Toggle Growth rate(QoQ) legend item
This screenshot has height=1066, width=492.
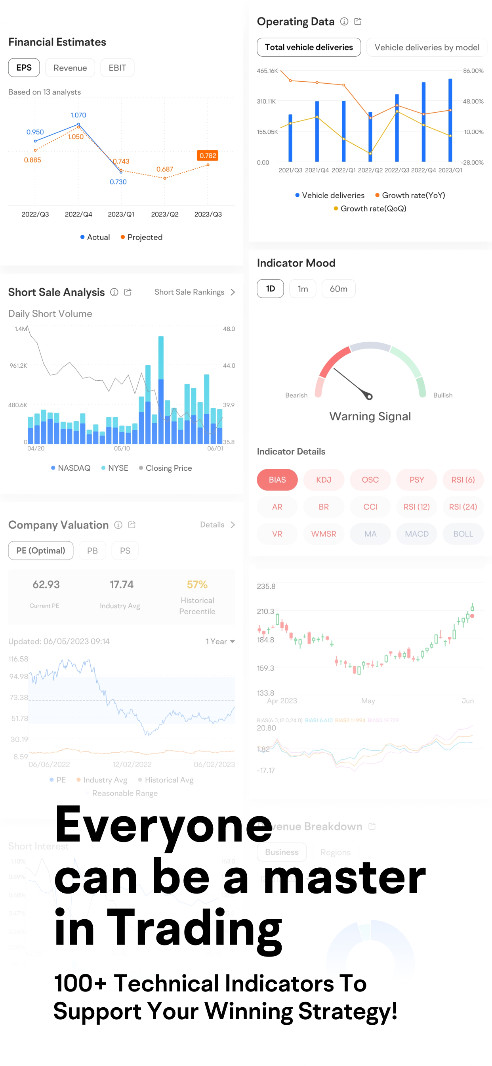point(370,209)
